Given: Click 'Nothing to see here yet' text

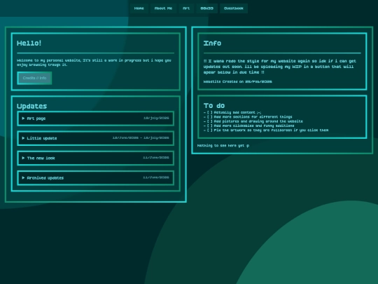Looking at the screenshot, I should 223,146.
